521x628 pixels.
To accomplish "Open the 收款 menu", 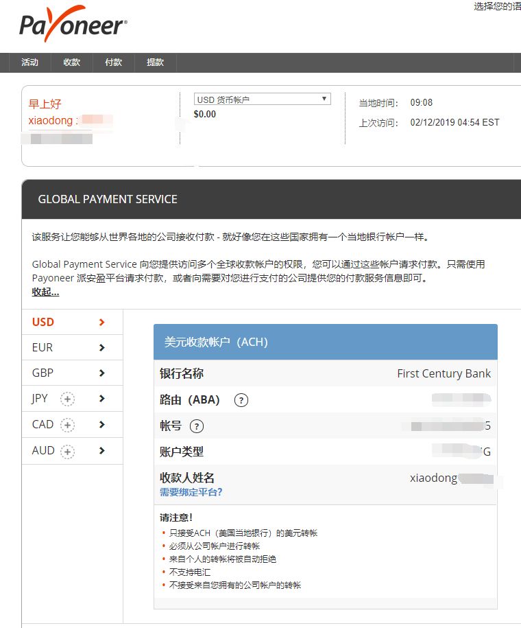I will click(x=71, y=62).
